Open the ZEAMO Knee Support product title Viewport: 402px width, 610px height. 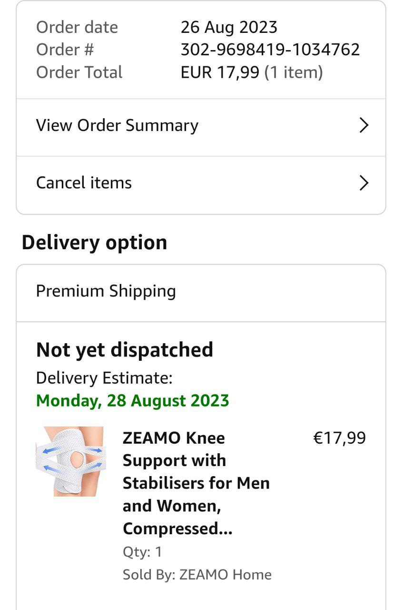pyautogui.click(x=196, y=483)
